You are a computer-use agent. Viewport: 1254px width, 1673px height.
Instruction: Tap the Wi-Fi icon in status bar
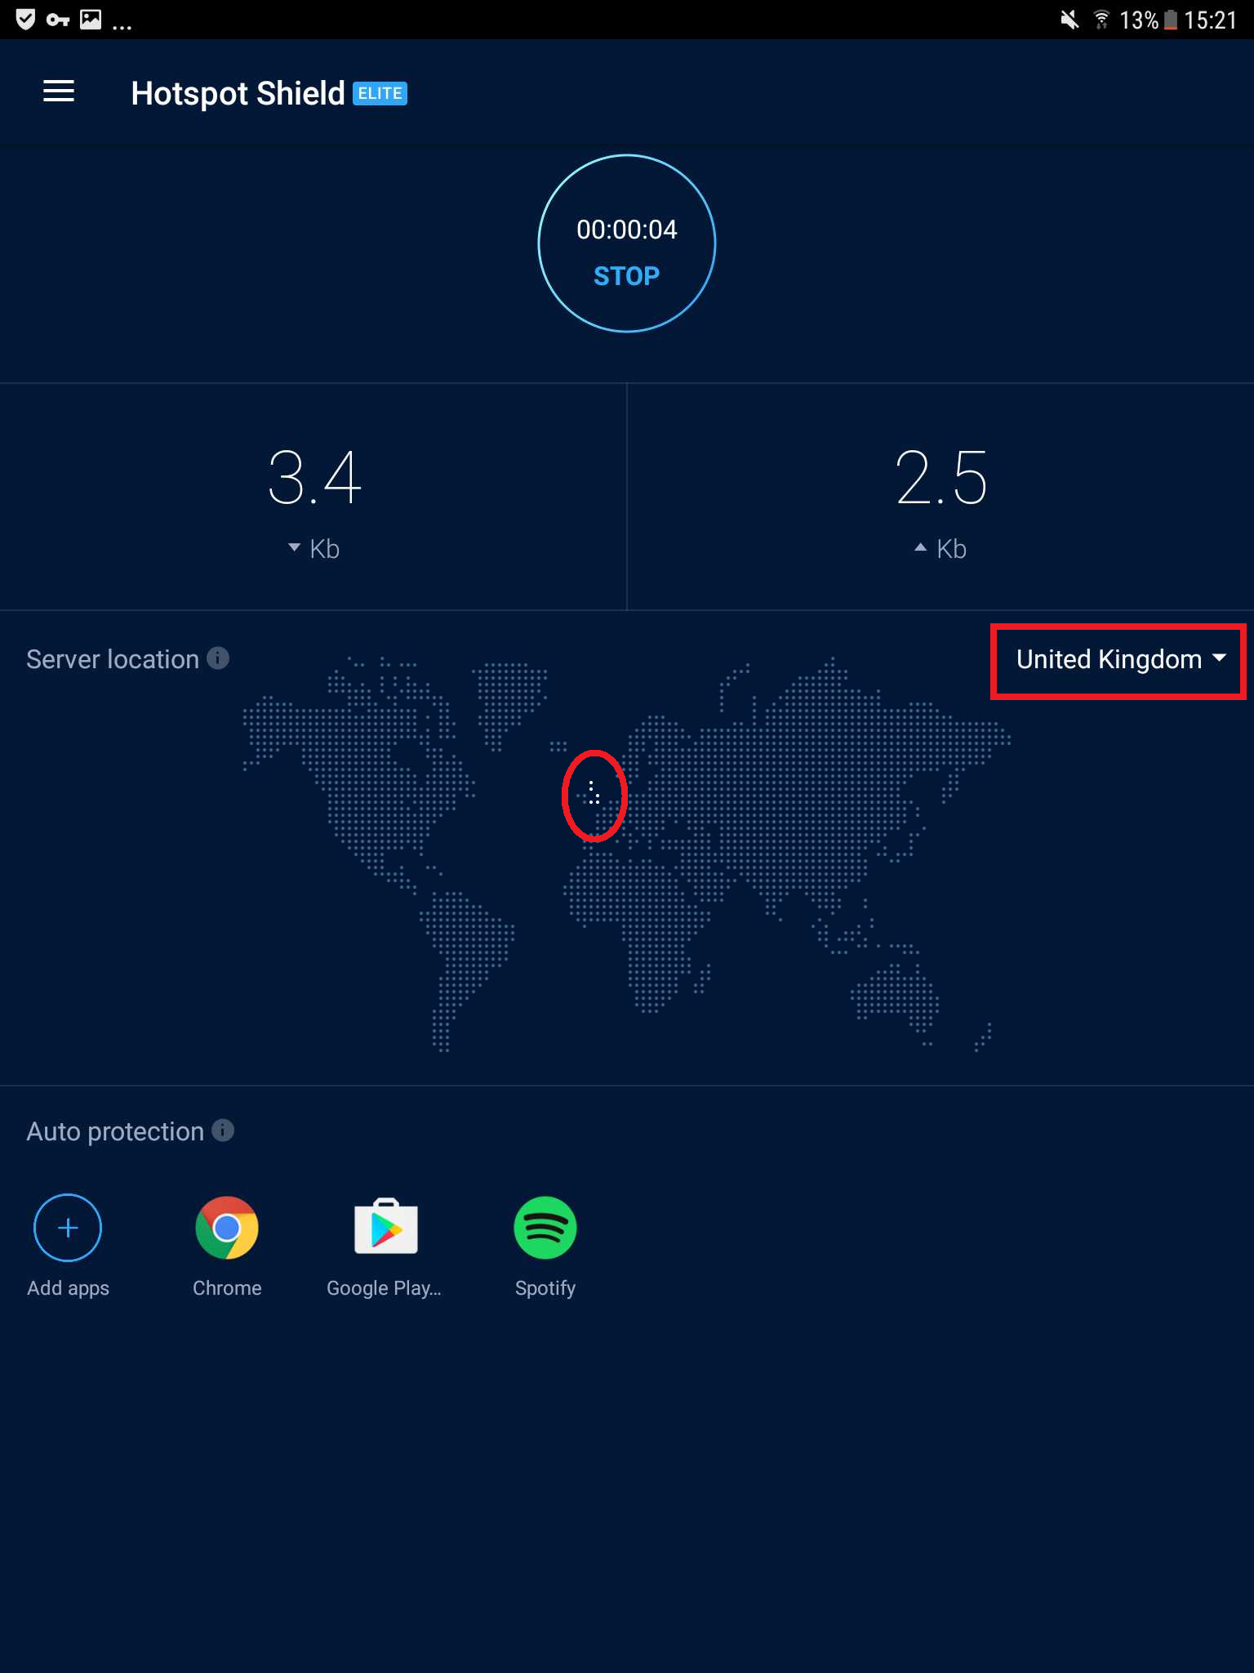(1101, 20)
